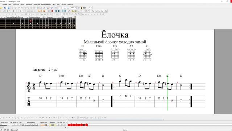The image size is (232, 131).
Task: Click the Гамма button in fretboard bar
Action: [x=70, y=17]
